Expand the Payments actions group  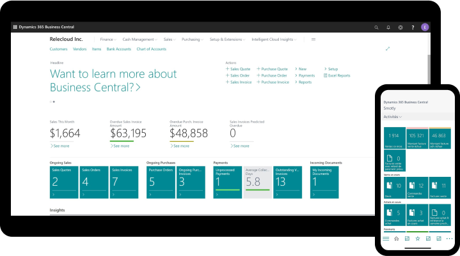pyautogui.click(x=305, y=75)
